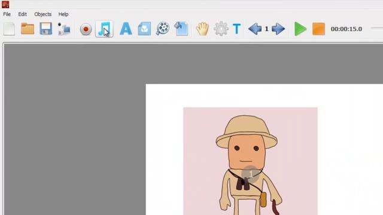Go to next slide with right arrow

(278, 29)
